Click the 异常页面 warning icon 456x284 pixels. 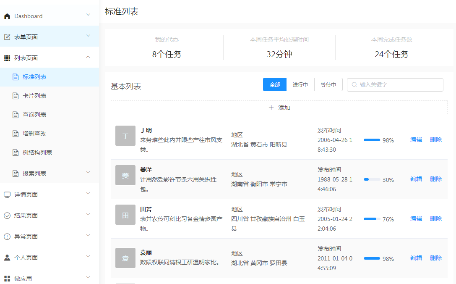click(x=7, y=237)
